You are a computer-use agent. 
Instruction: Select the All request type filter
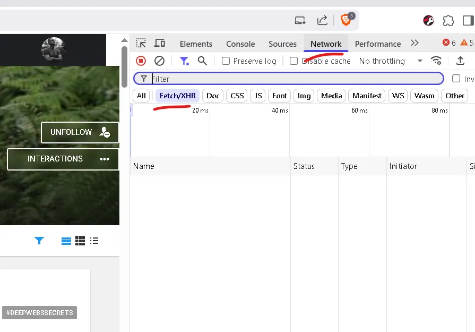(141, 96)
